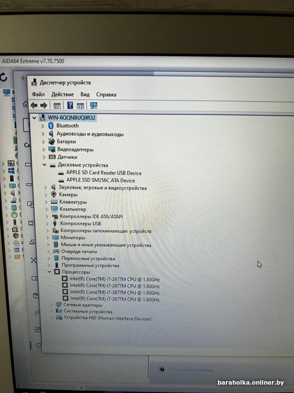Open the Вид menu
This screenshot has width=294, height=393.
pyautogui.click(x=85, y=94)
